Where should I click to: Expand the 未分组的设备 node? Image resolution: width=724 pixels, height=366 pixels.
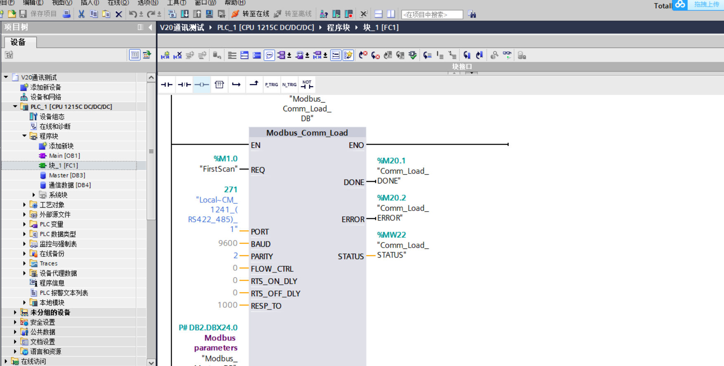15,312
